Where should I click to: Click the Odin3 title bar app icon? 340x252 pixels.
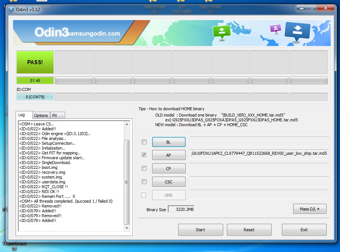(11, 10)
